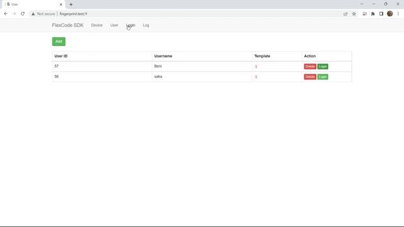
Task: Click Login button for user Beni
Action: tap(323, 66)
